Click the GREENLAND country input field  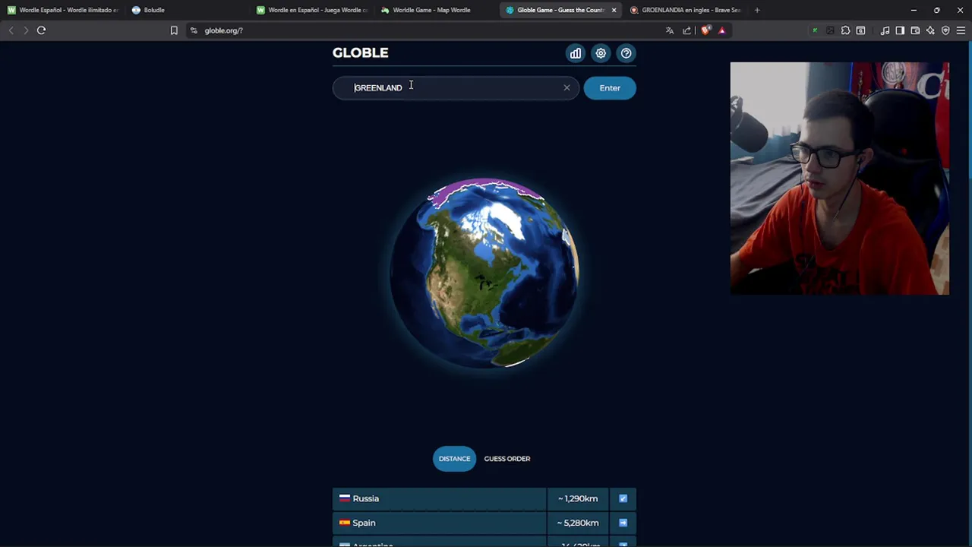click(456, 88)
